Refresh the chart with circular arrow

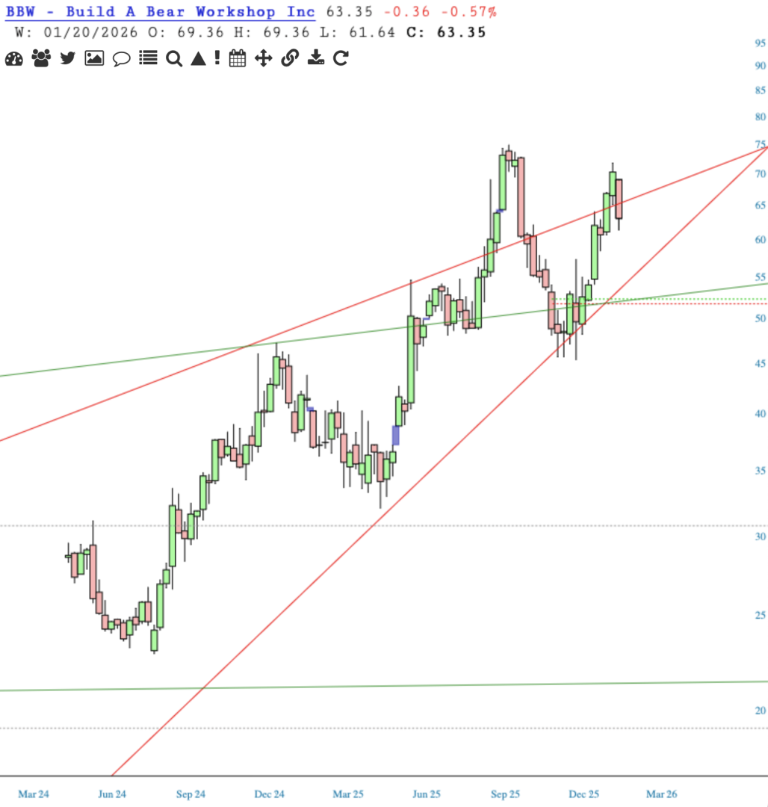(x=341, y=58)
